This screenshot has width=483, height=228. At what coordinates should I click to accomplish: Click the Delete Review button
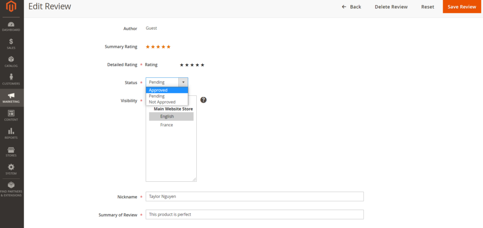[391, 7]
